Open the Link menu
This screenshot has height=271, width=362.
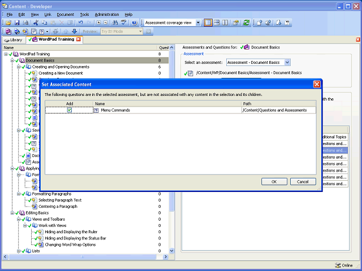click(x=48, y=14)
